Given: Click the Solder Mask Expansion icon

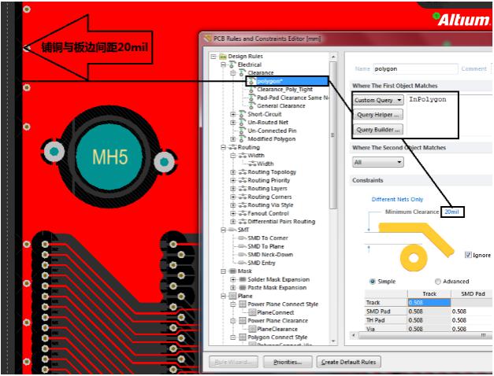Looking at the screenshot, I should [x=243, y=279].
